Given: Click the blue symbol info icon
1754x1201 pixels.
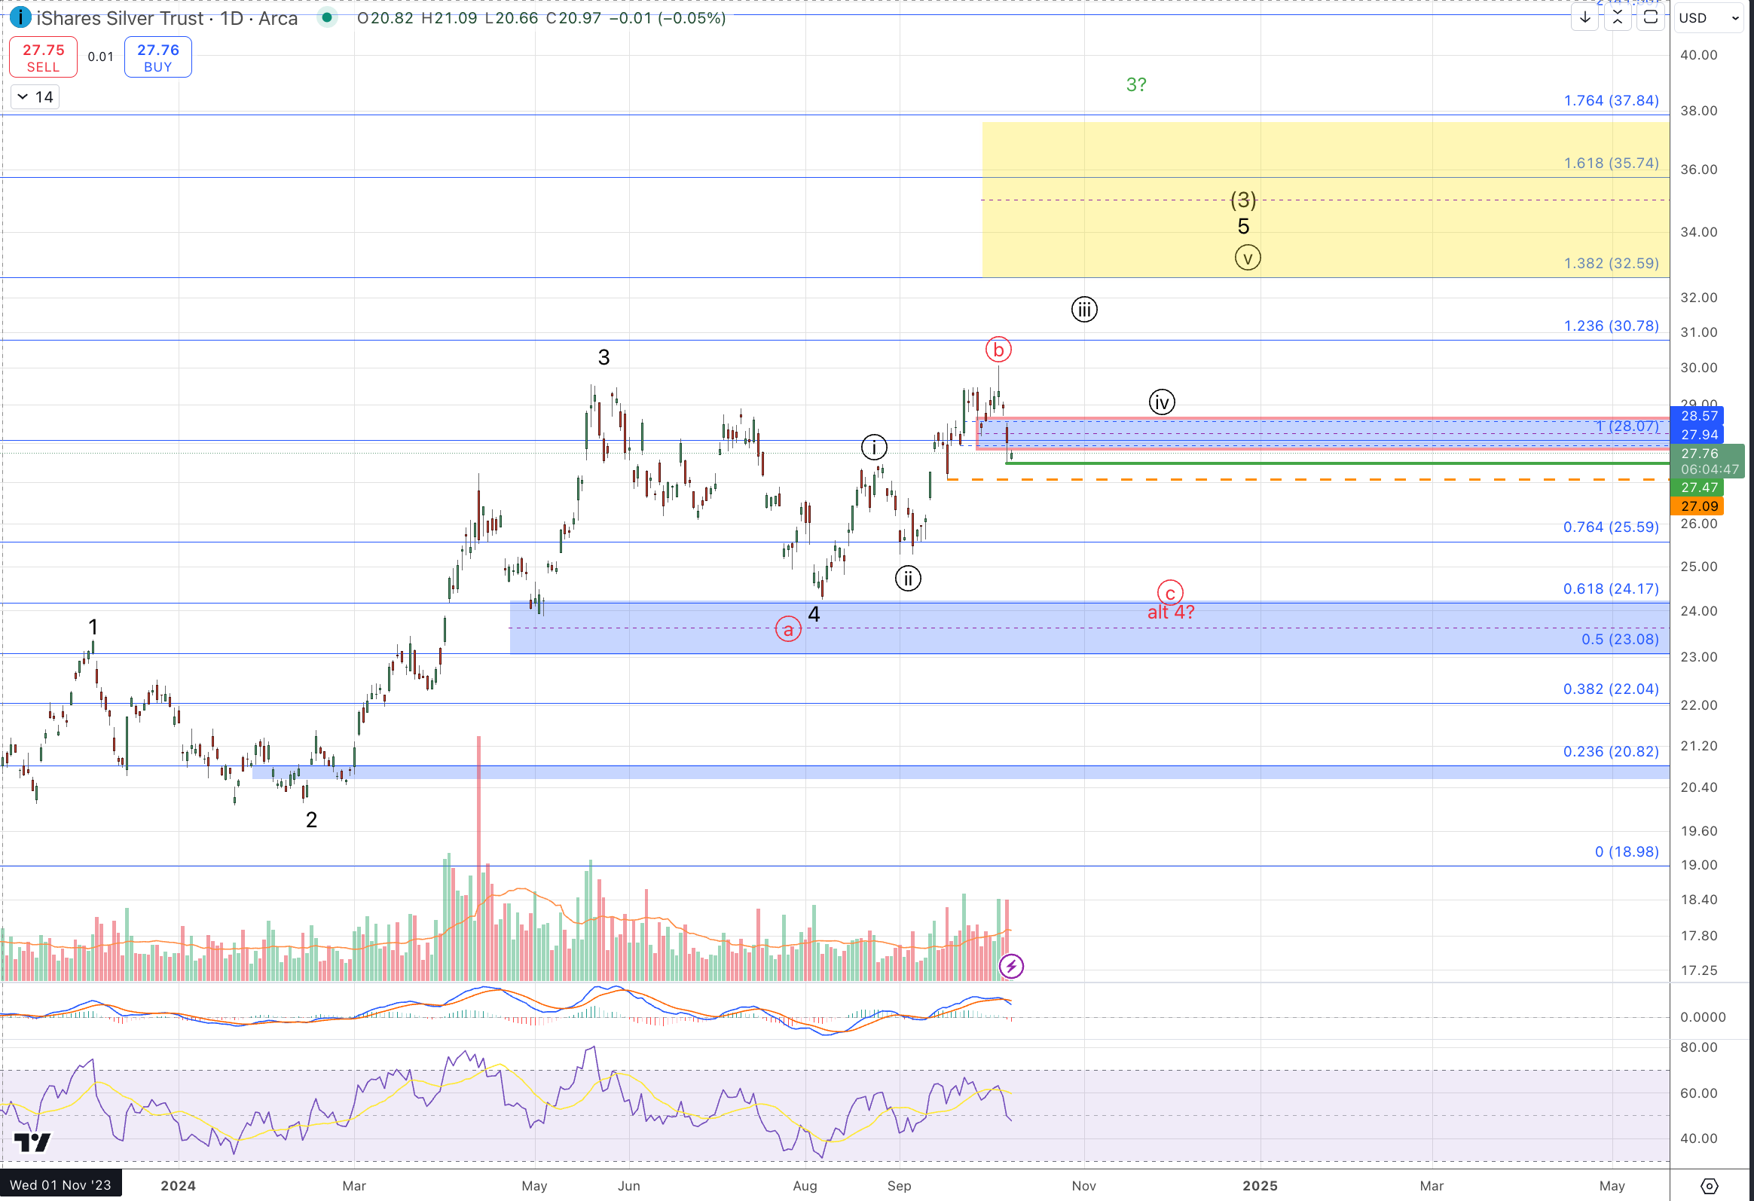Looking at the screenshot, I should click(x=20, y=17).
